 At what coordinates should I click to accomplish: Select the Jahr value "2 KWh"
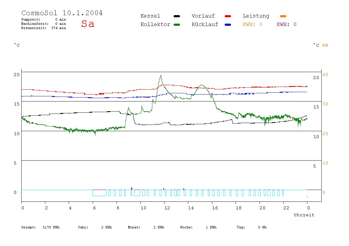[107, 227]
